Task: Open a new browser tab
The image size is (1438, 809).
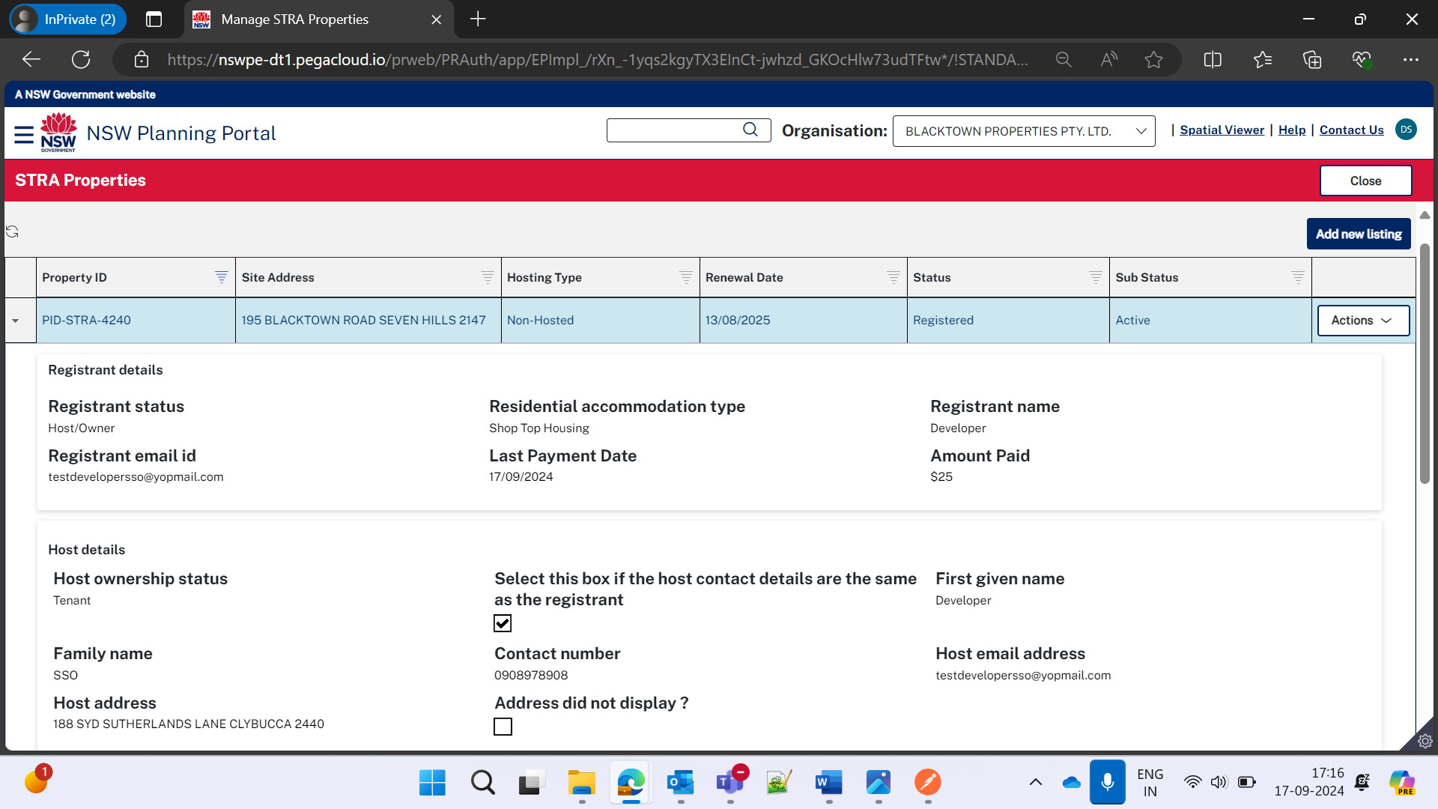Action: point(478,19)
